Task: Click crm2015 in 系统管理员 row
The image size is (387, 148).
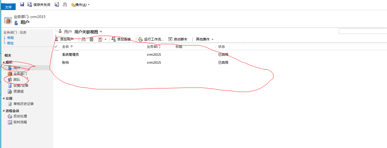Action: [154, 55]
